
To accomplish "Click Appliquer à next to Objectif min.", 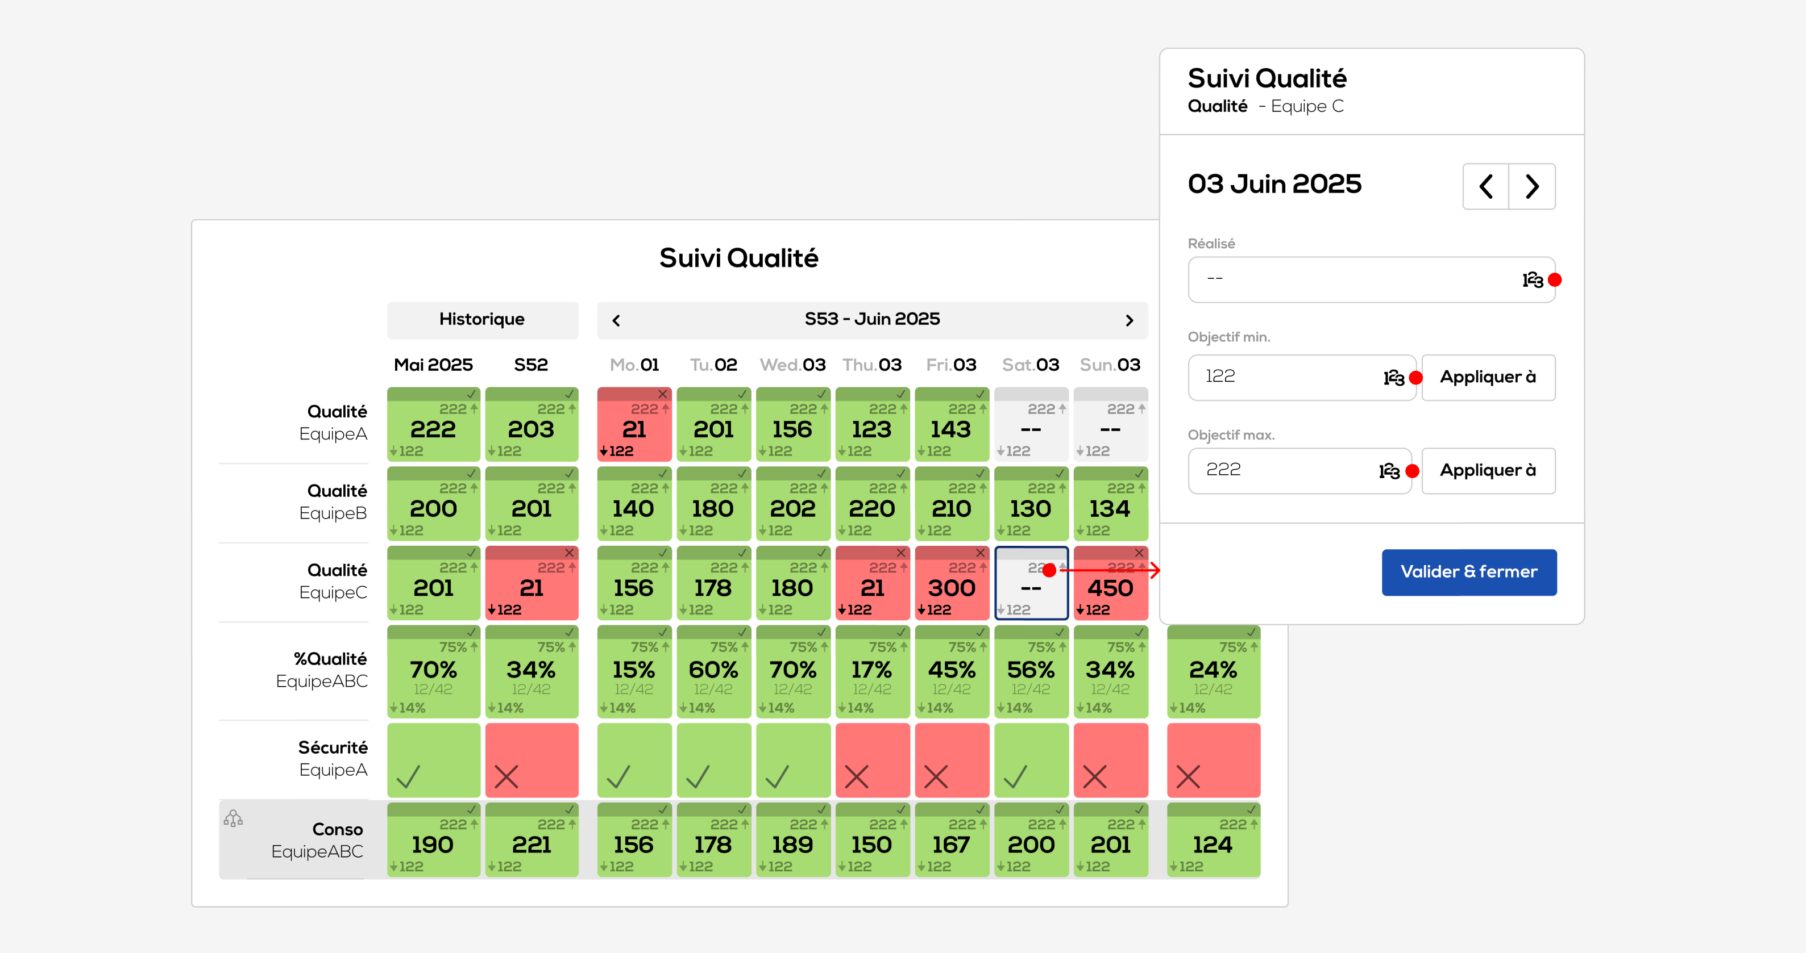I will pyautogui.click(x=1488, y=378).
